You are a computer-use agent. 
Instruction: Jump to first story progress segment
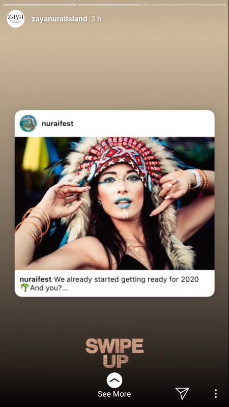(40, 5)
